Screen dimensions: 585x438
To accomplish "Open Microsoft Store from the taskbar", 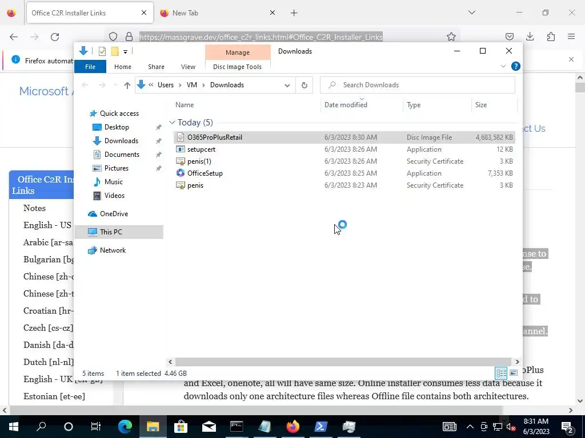I will pos(181,427).
